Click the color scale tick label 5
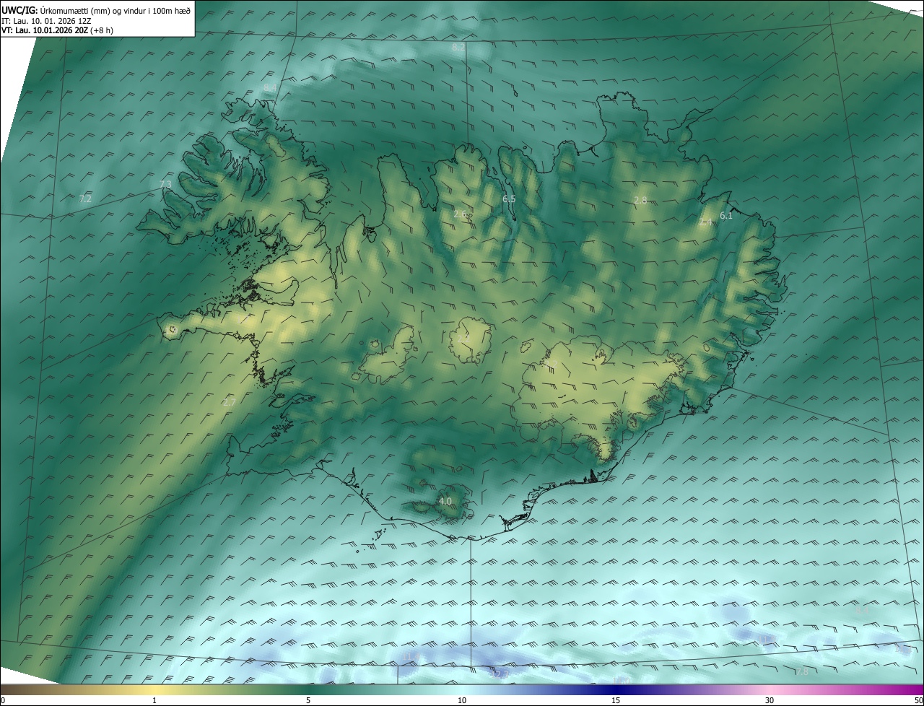 [308, 701]
